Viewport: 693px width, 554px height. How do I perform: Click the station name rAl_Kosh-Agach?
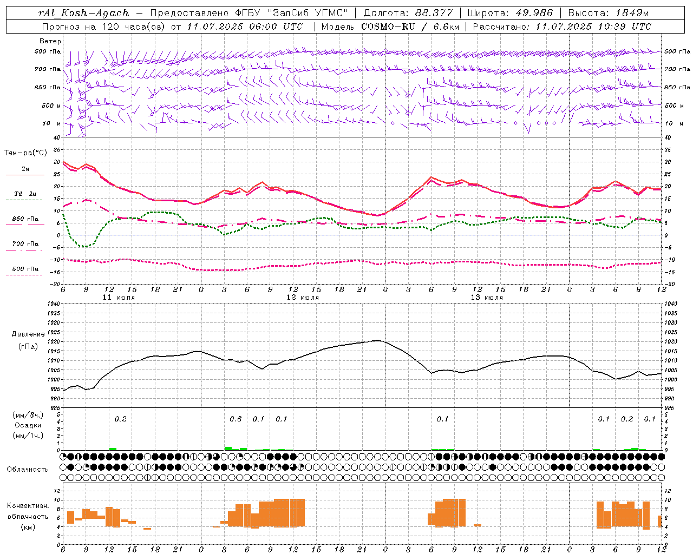tap(84, 13)
